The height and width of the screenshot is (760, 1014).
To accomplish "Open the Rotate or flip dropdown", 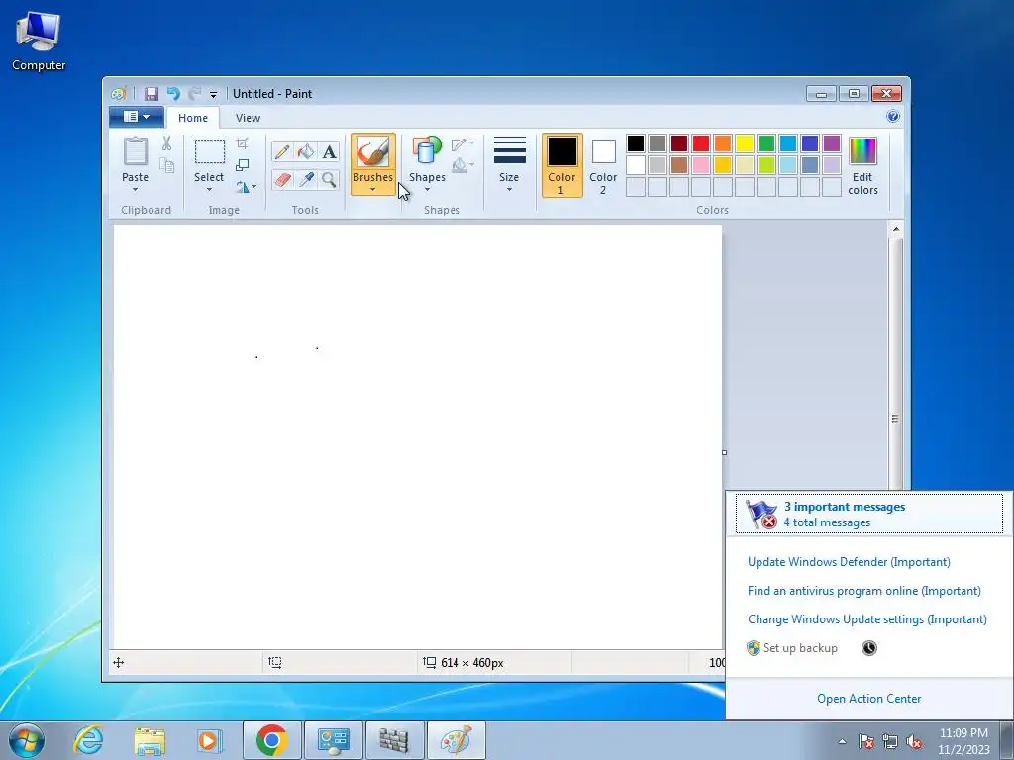I will (x=246, y=187).
